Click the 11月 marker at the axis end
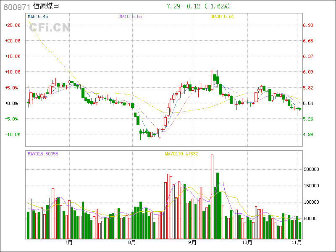Viewport: 336px width, 252px height. [297, 242]
